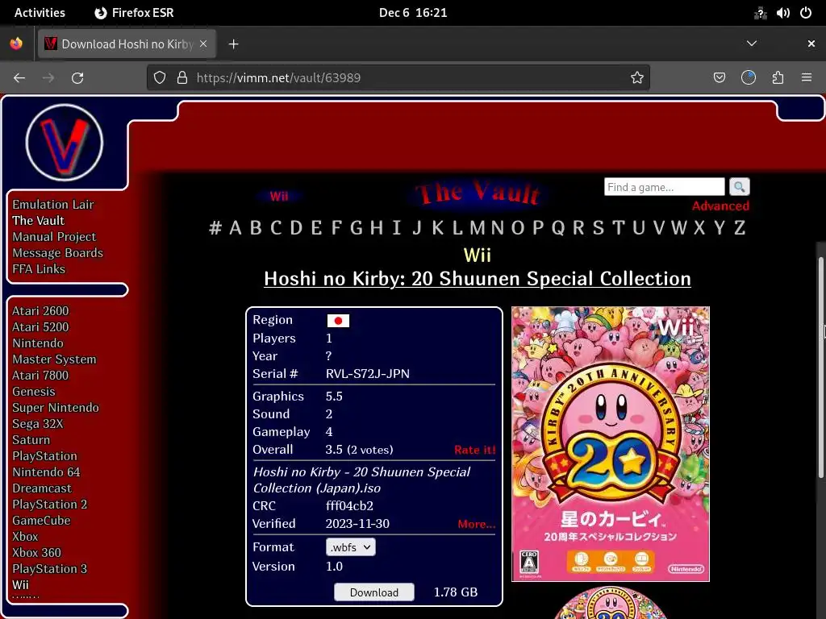Select PlayStation 3 in system list
Screen dimensions: 826x619
50,568
